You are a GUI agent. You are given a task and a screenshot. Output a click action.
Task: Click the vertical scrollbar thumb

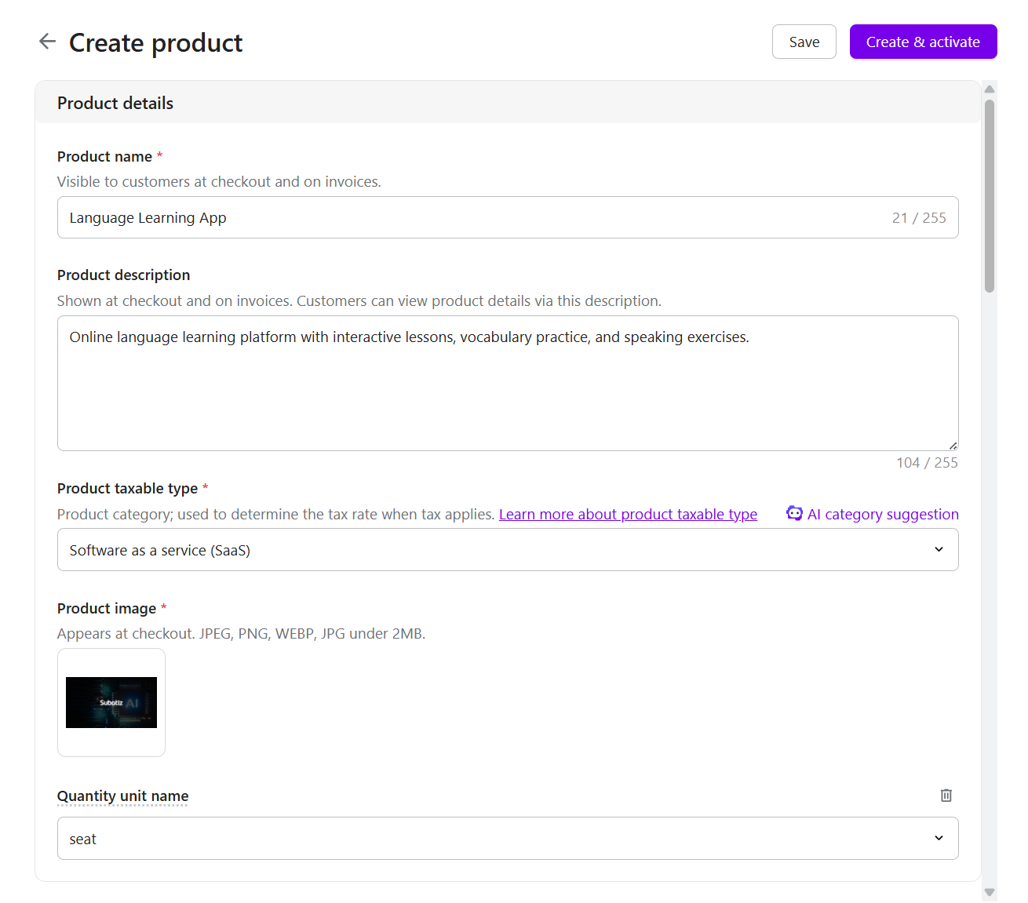[x=990, y=196]
